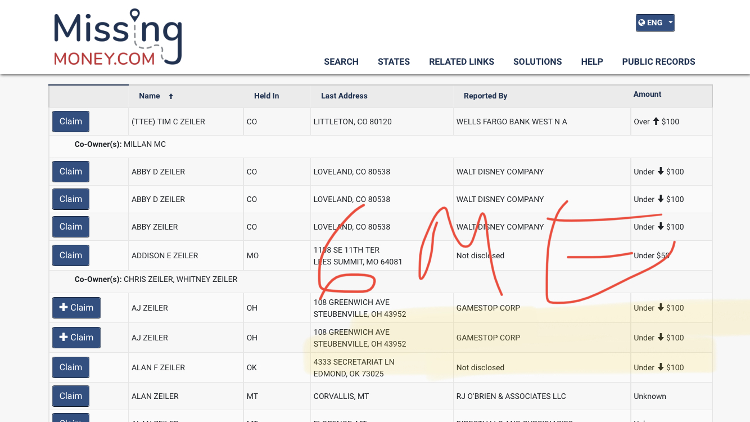The height and width of the screenshot is (422, 750).
Task: Click the "OK" held-in cell
Action: point(252,368)
